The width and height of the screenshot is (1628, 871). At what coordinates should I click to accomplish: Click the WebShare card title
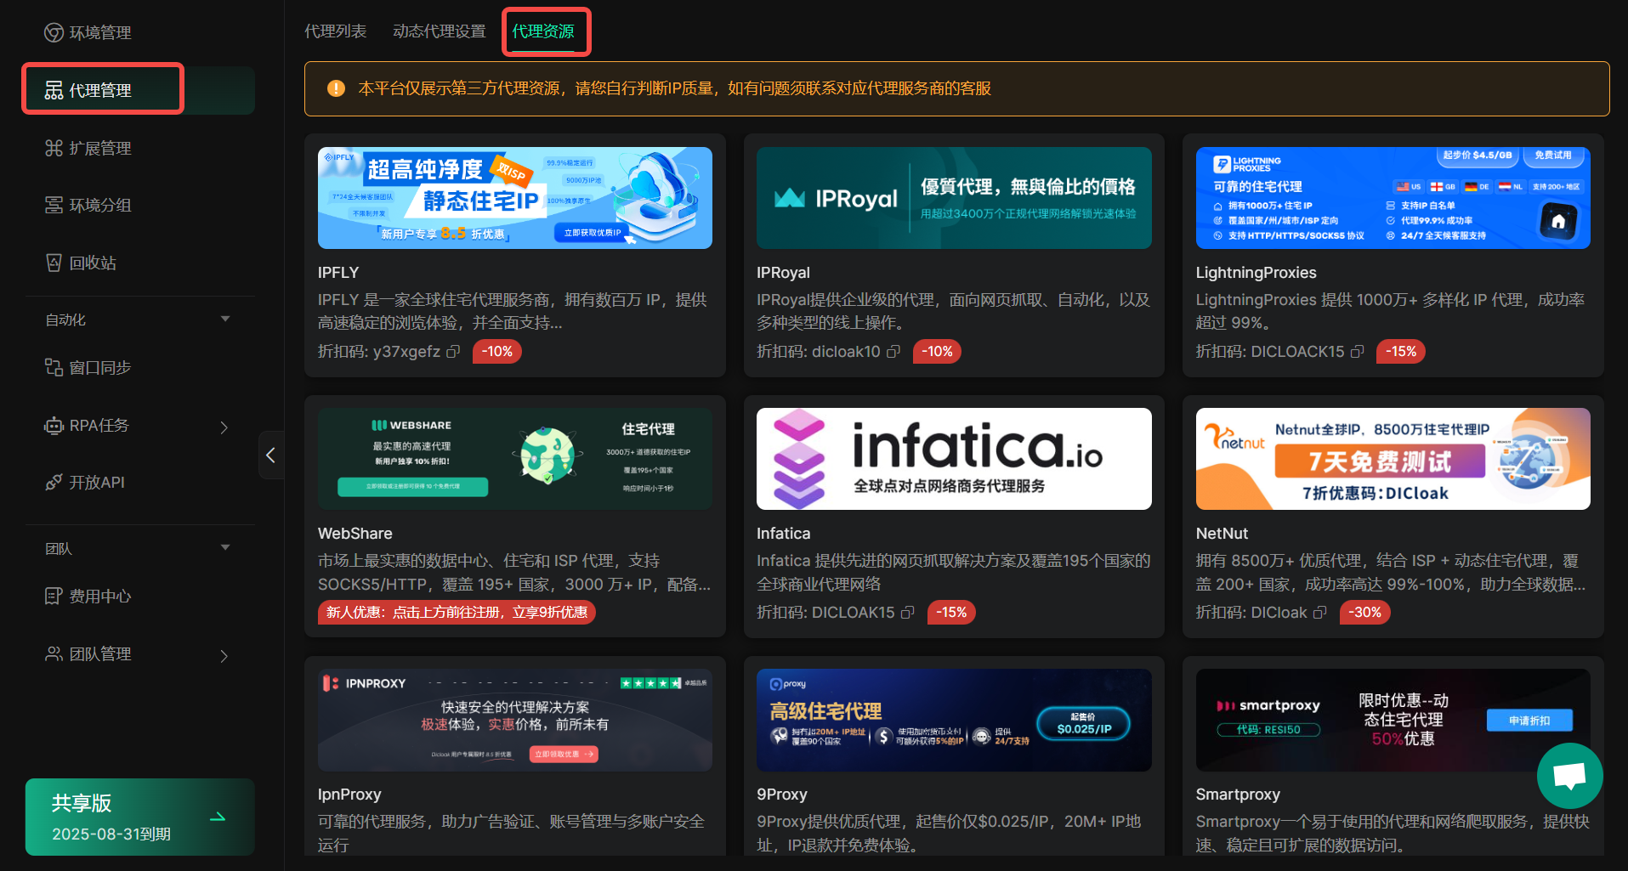click(x=355, y=534)
